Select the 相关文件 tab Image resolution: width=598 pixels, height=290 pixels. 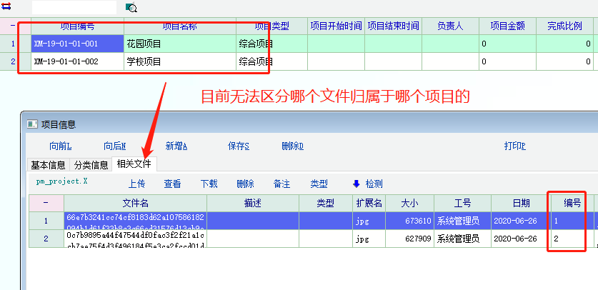pyautogui.click(x=134, y=164)
